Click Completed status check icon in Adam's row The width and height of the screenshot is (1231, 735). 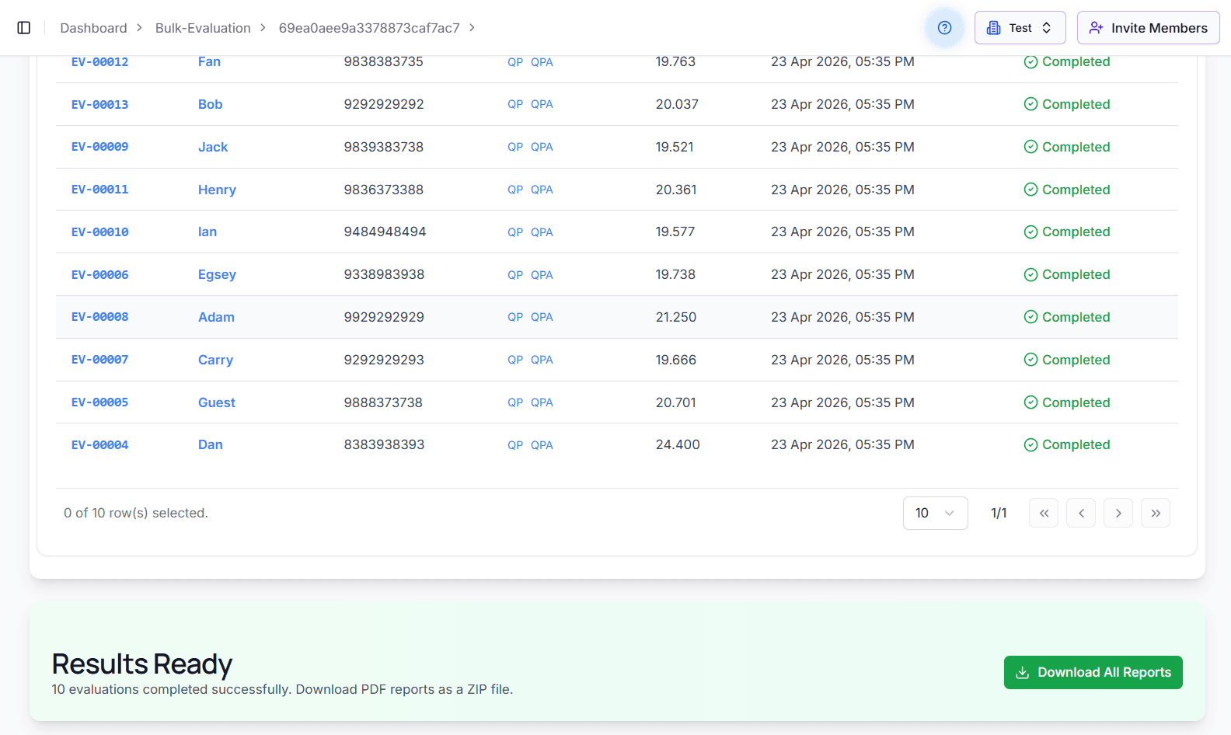pyautogui.click(x=1030, y=317)
